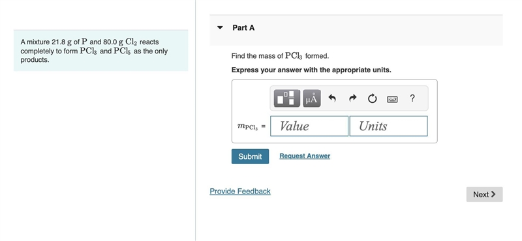Open the math templates palette icon
Screen dimensions: 522x241
(286, 98)
